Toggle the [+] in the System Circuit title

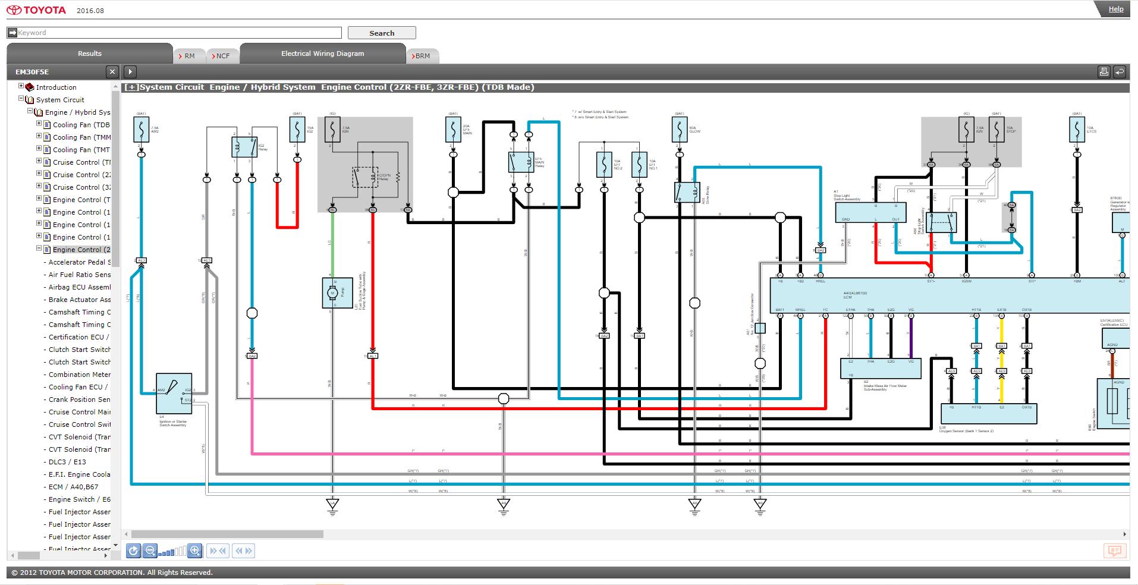point(131,87)
